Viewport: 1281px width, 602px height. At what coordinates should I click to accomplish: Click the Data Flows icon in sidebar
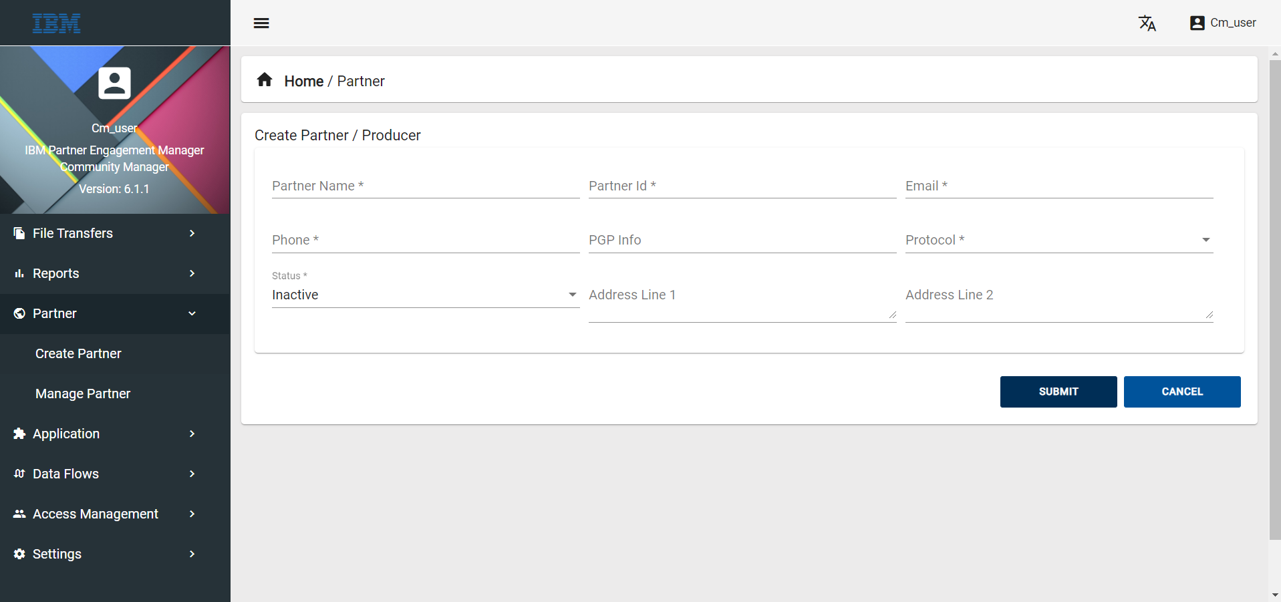point(19,474)
